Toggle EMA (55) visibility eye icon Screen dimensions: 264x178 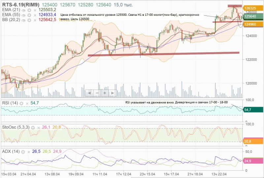coord(23,15)
